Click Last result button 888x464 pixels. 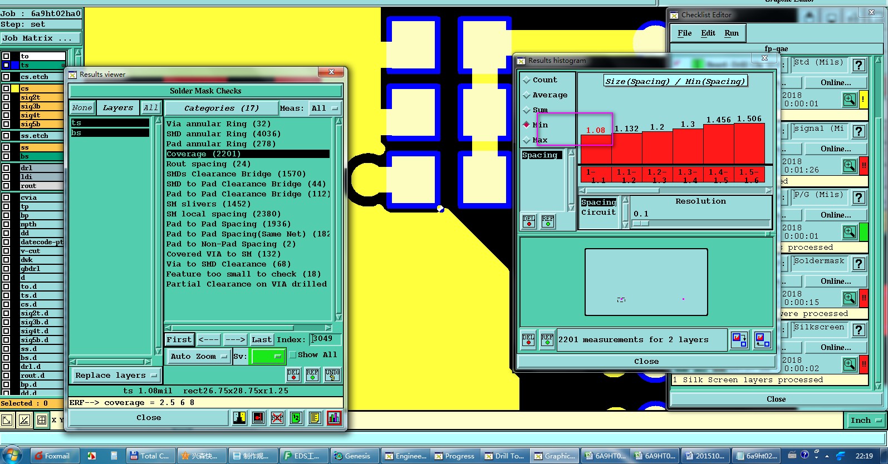[261, 339]
